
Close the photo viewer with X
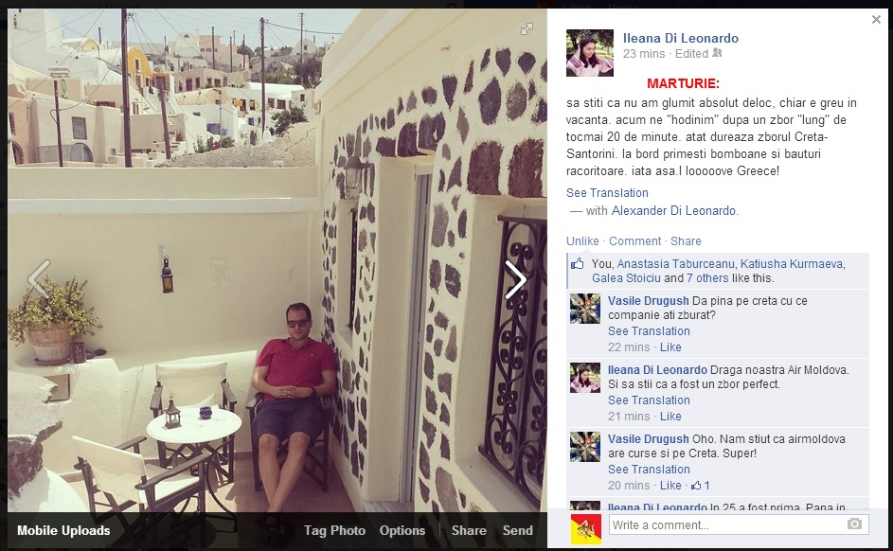coord(876,20)
